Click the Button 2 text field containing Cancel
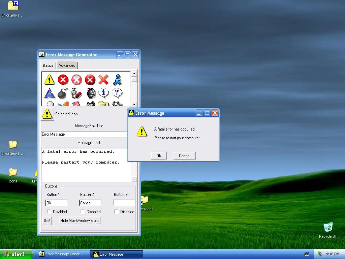 point(90,203)
